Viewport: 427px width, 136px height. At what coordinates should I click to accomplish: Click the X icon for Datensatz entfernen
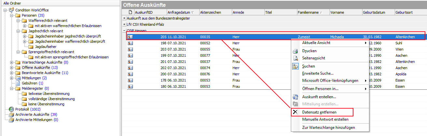tap(295, 112)
